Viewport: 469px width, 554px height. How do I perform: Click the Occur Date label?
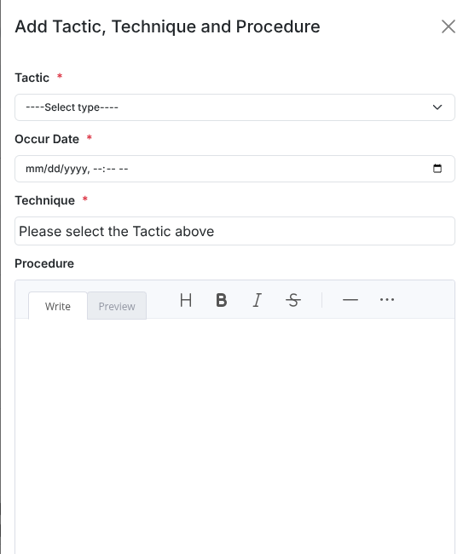click(47, 139)
